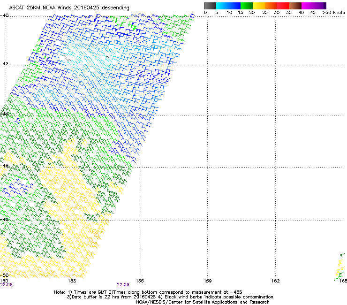Click the legend tick label 10
The height and width of the screenshot is (305, 347).
pyautogui.click(x=229, y=13)
